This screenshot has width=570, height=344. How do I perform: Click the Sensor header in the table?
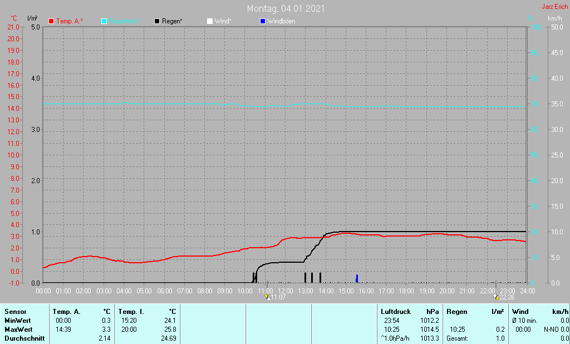[x=15, y=312]
